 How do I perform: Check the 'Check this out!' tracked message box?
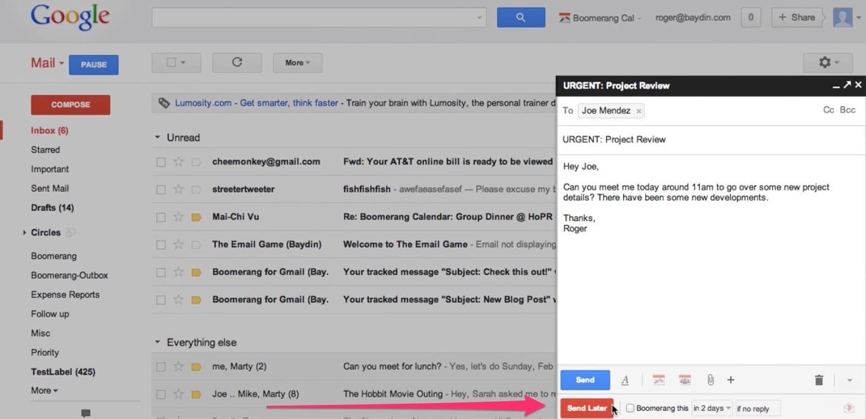pyautogui.click(x=161, y=273)
